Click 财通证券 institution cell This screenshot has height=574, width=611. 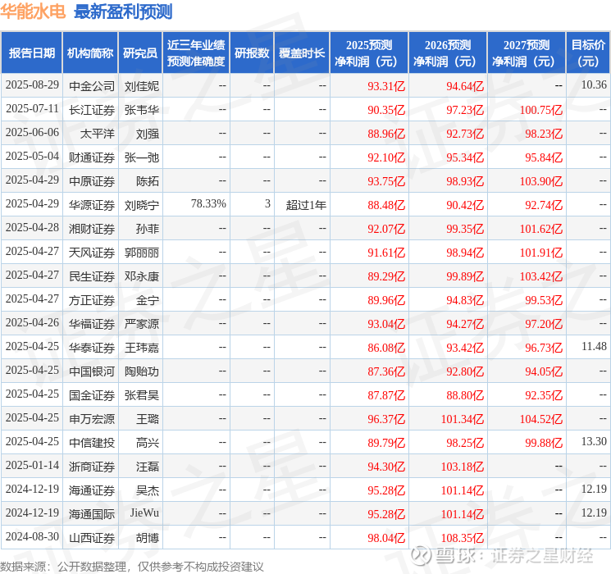pyautogui.click(x=92, y=157)
